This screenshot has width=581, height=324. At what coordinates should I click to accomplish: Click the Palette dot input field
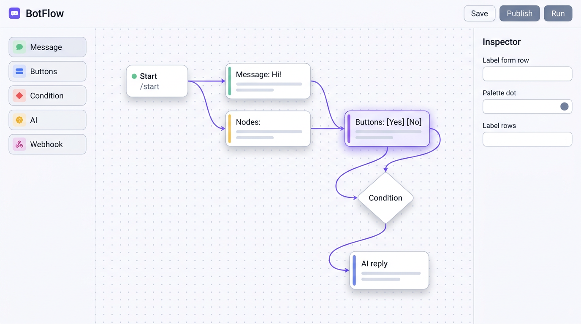point(527,106)
